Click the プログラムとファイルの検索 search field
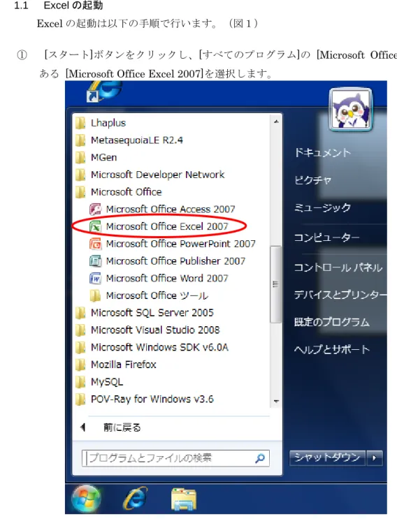 click(x=175, y=458)
